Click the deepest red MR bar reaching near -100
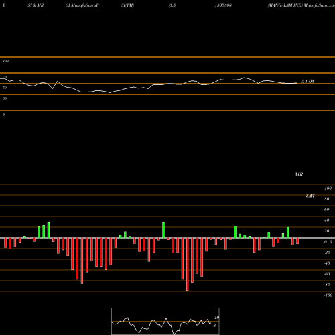This screenshot has width=335, height=335. pyautogui.click(x=188, y=264)
